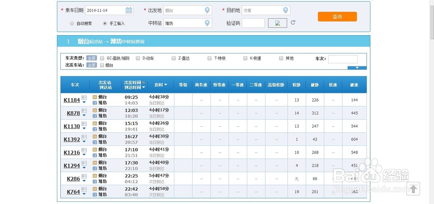
Task: Click the 车次 column header
Action: pos(75,85)
